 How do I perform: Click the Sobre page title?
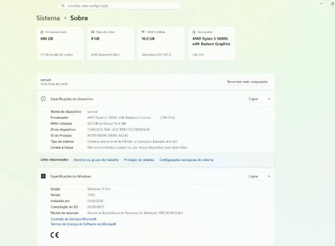[x=79, y=18]
